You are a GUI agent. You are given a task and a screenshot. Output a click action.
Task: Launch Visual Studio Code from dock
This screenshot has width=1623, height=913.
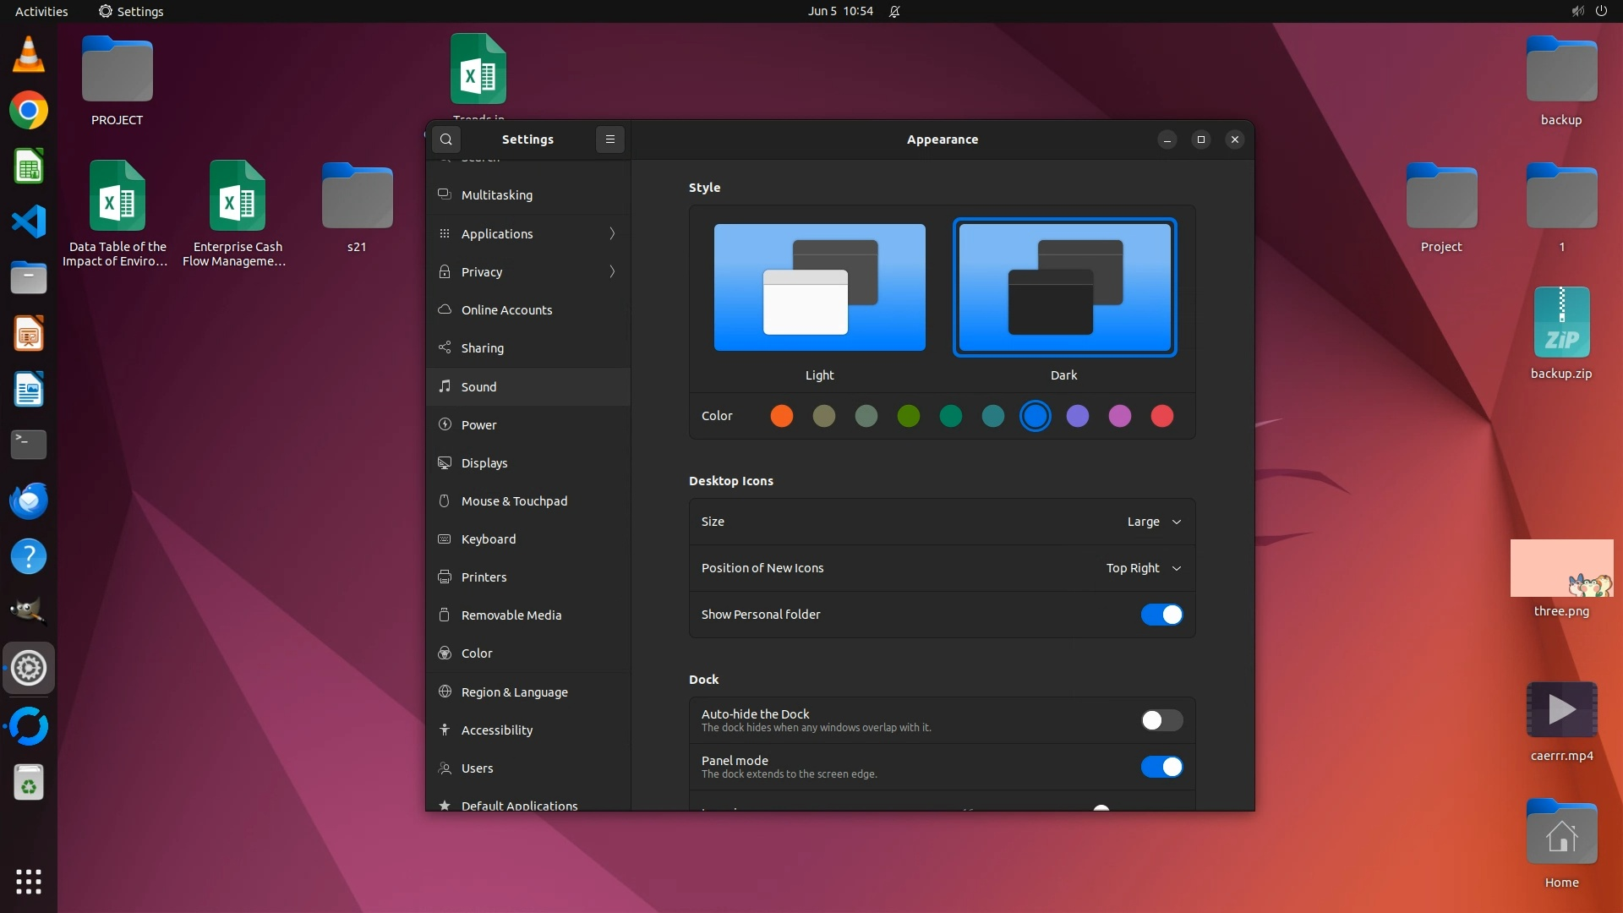pyautogui.click(x=28, y=222)
